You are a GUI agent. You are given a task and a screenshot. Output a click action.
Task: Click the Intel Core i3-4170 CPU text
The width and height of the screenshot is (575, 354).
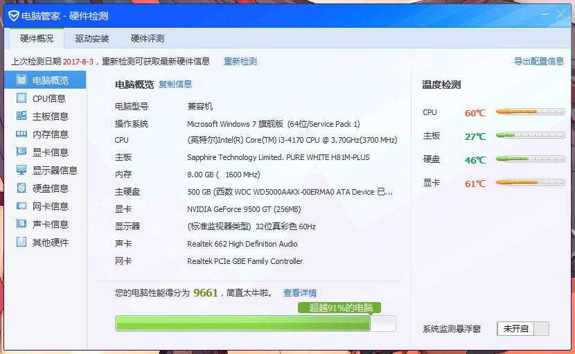[x=292, y=140]
